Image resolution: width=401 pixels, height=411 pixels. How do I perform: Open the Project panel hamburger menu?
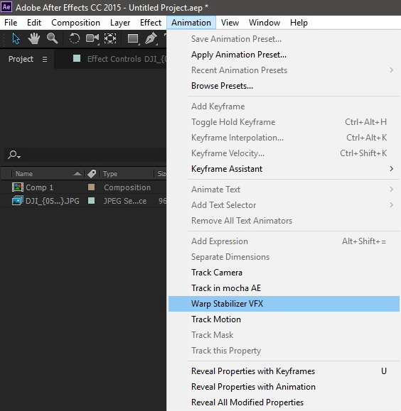click(45, 59)
